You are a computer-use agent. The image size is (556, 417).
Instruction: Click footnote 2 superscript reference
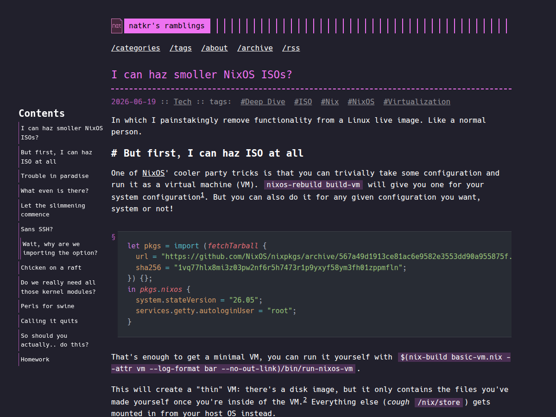[x=305, y=400]
